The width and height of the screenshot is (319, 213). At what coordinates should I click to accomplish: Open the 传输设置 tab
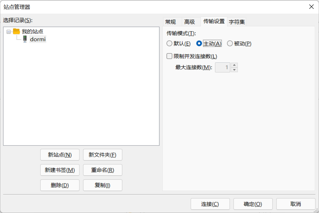coord(214,21)
